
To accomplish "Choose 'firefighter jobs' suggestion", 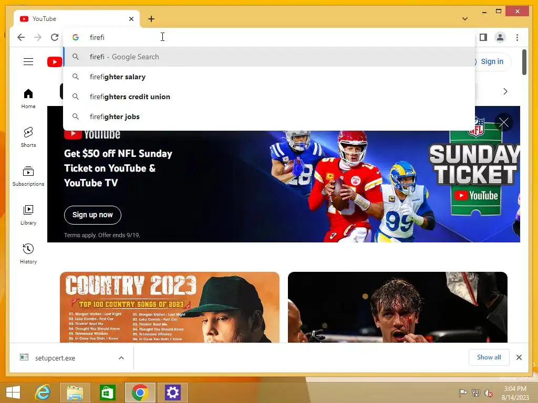I will point(269,116).
